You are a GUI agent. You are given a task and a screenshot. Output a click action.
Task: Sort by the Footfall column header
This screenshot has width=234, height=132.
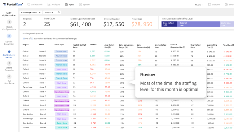coord(93,45)
